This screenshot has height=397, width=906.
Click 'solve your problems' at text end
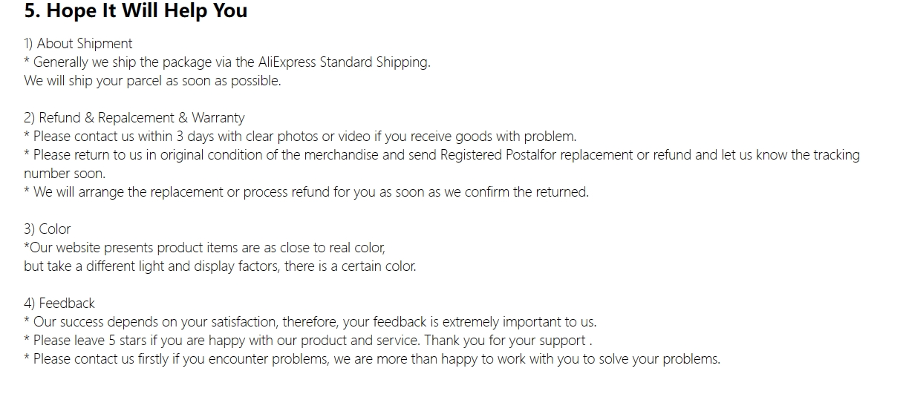coord(661,359)
